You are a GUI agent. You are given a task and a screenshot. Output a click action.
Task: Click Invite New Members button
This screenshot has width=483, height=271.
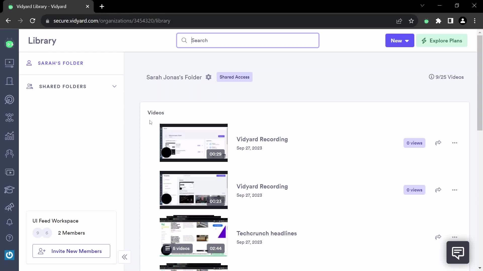click(x=71, y=251)
